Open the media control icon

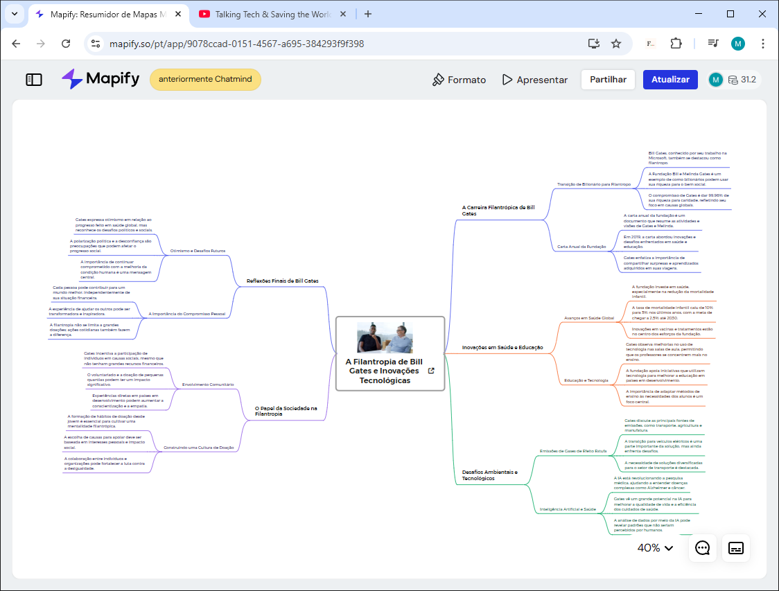pyautogui.click(x=713, y=44)
